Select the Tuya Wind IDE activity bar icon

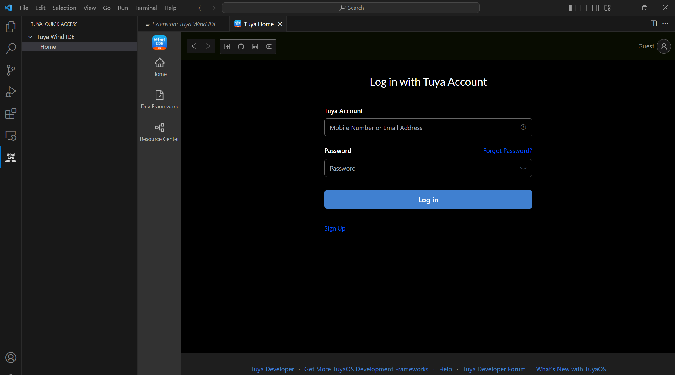[11, 157]
